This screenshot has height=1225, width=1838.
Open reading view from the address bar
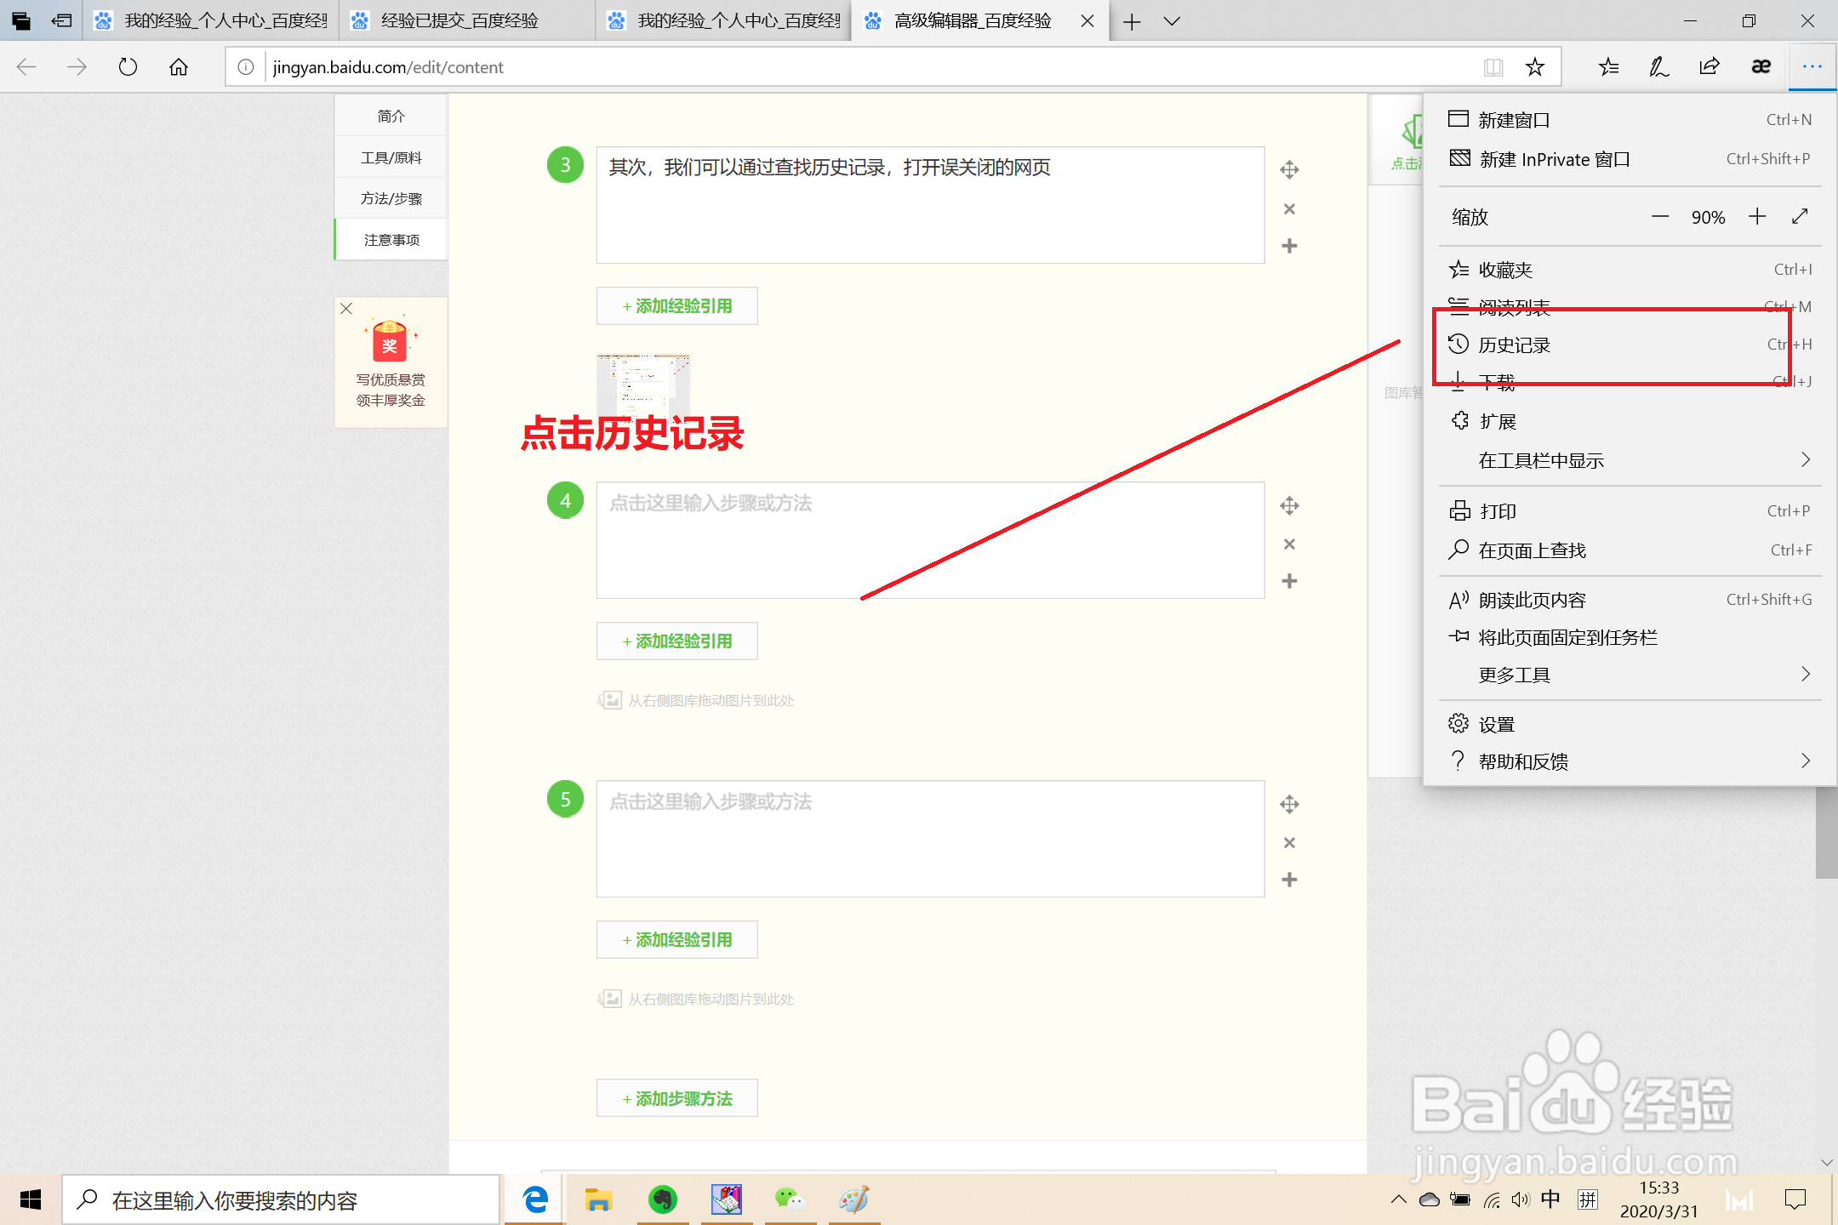click(1493, 66)
